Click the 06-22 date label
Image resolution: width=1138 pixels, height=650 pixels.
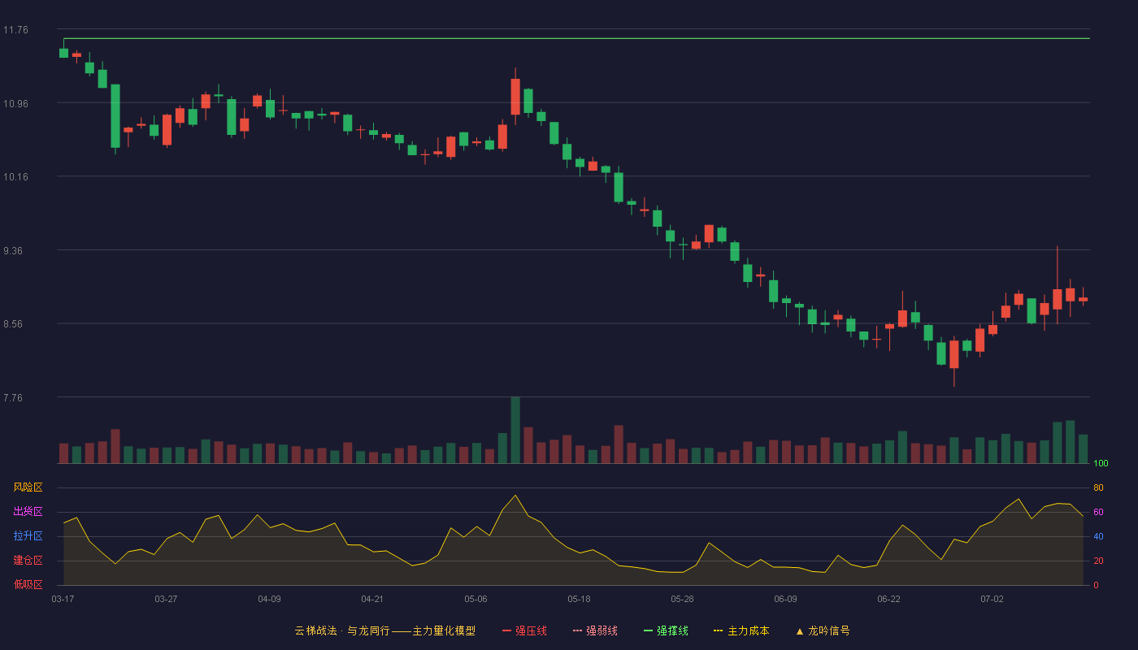[888, 599]
